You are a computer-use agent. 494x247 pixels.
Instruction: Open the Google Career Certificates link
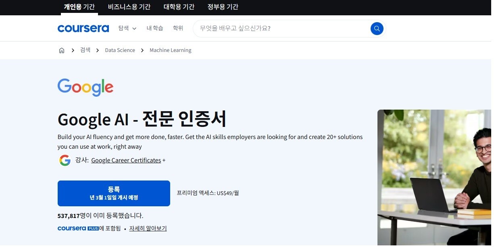[x=126, y=160]
